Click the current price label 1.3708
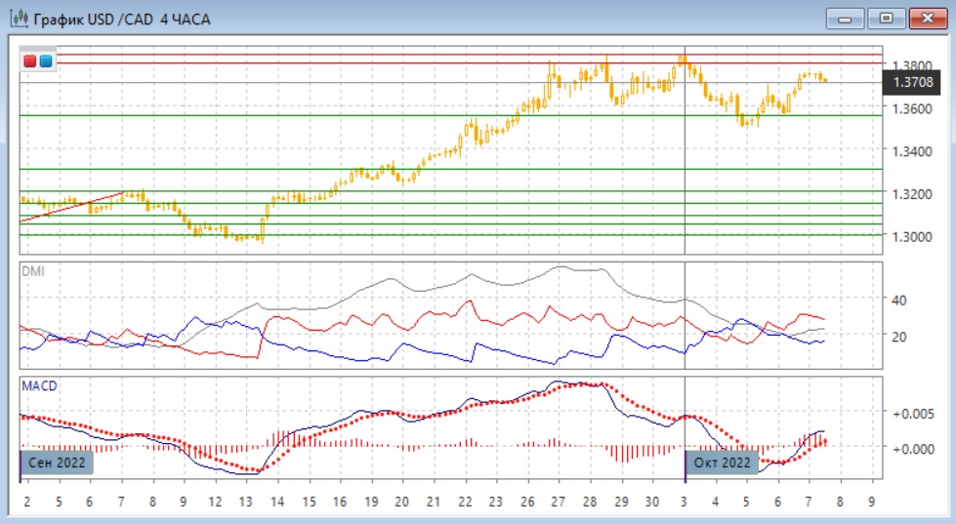956x524 pixels. tap(912, 83)
